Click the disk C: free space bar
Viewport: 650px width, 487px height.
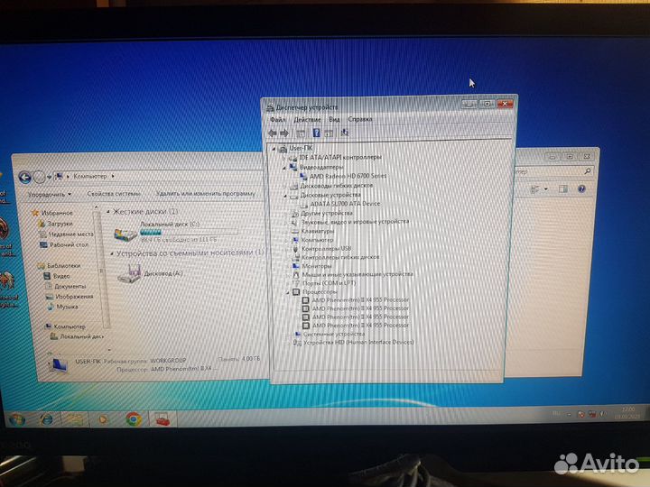(x=189, y=233)
